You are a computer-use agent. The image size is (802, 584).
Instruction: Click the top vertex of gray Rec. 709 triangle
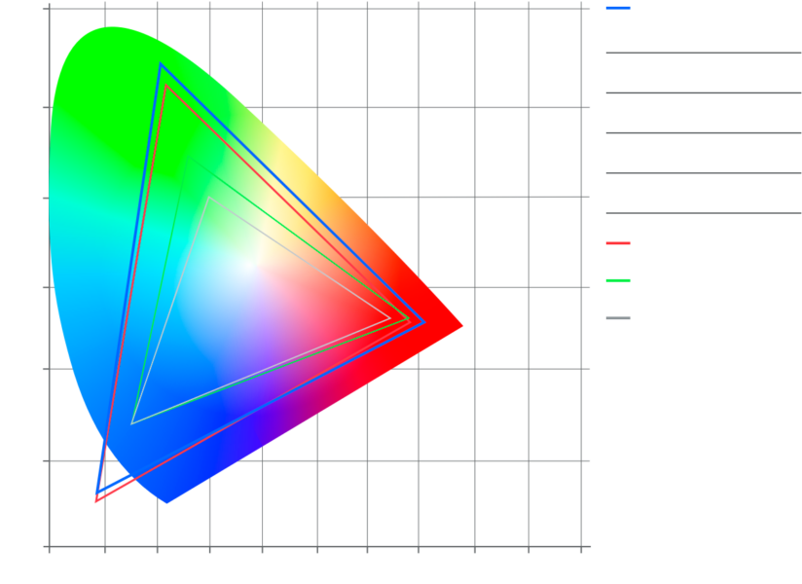[208, 198]
